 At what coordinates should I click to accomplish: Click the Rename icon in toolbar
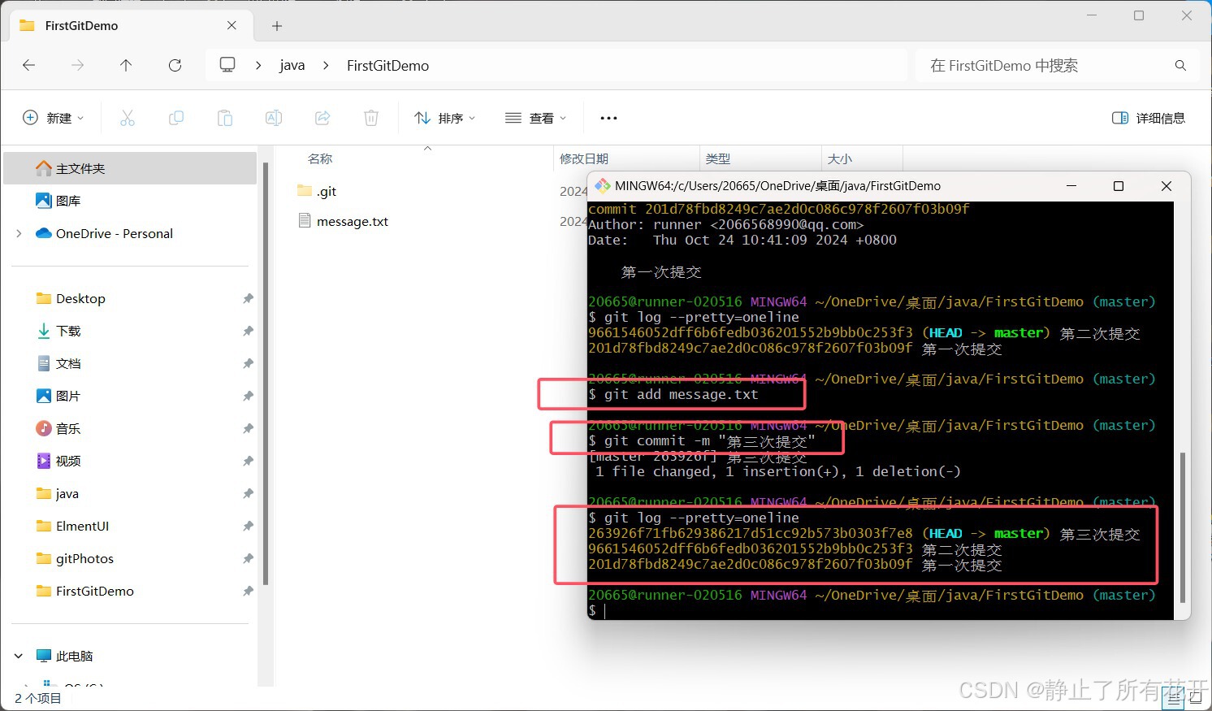[274, 118]
